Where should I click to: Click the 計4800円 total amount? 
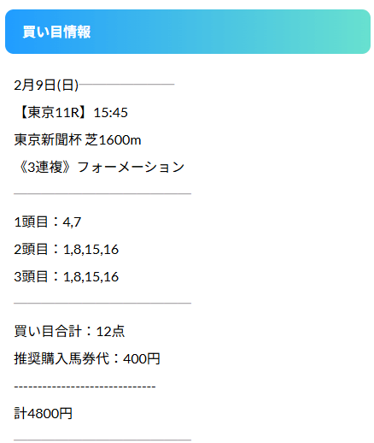click(44, 413)
